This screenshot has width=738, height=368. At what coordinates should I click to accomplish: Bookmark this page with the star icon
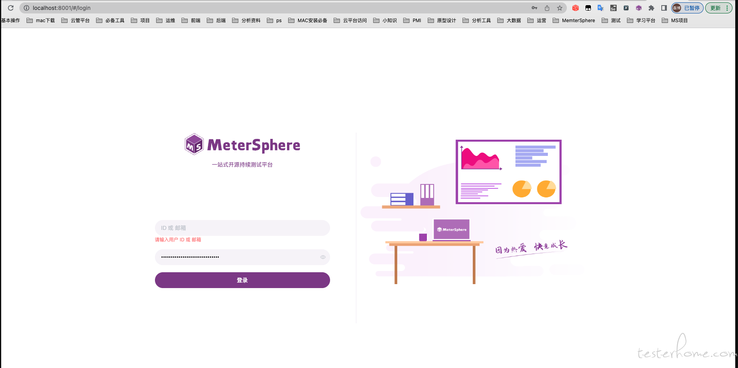pos(560,8)
